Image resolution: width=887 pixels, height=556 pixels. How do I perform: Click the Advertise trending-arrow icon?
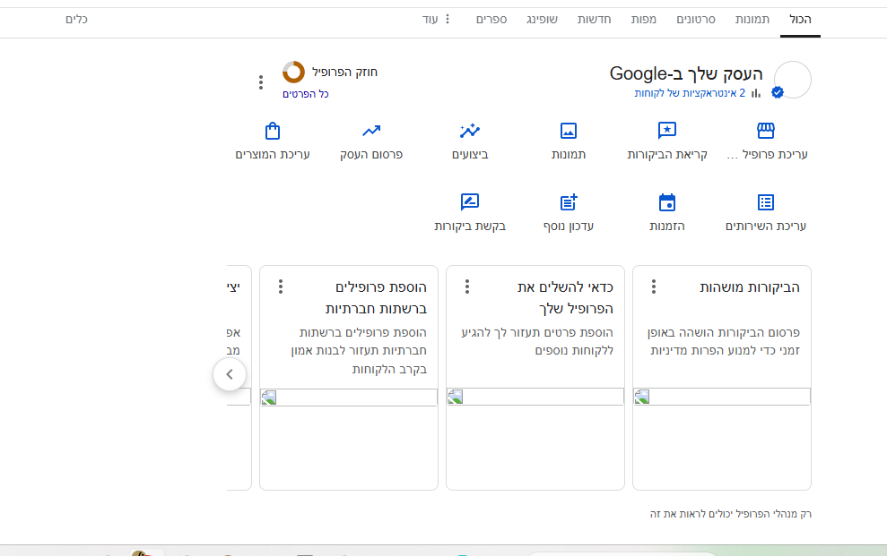click(371, 132)
